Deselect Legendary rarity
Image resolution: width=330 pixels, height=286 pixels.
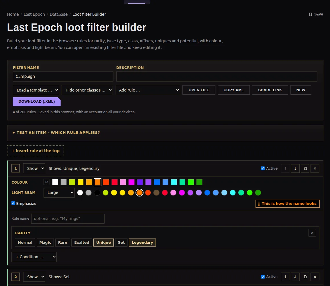pyautogui.click(x=142, y=242)
